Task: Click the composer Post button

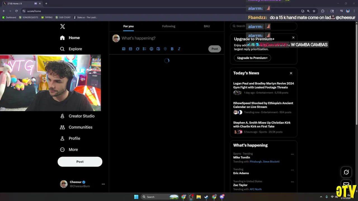Action: click(215, 49)
